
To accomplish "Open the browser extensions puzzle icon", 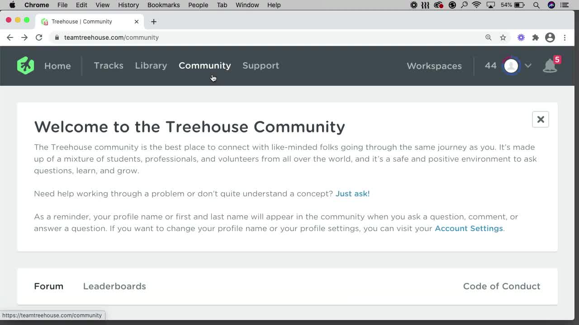I will 536,37.
